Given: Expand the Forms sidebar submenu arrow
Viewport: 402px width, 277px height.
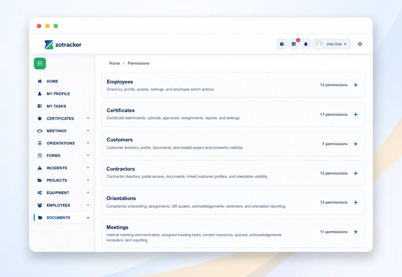Looking at the screenshot, I should point(88,155).
